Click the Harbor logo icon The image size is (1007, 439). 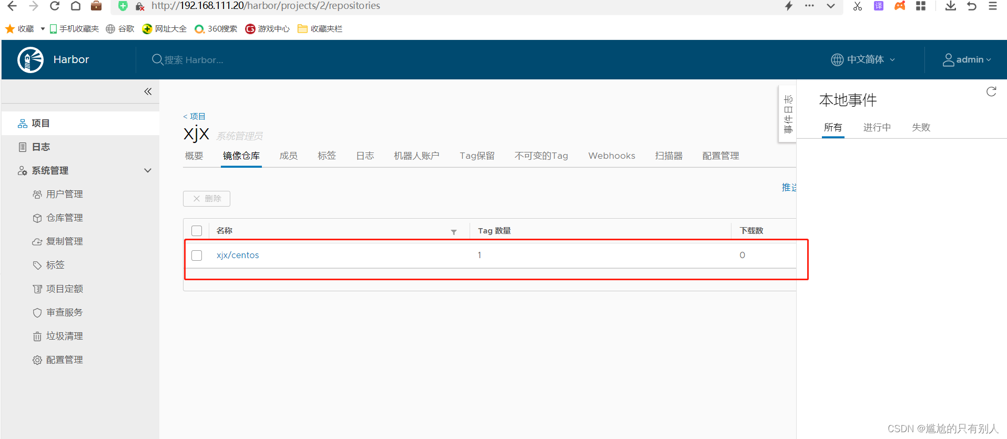pos(30,60)
